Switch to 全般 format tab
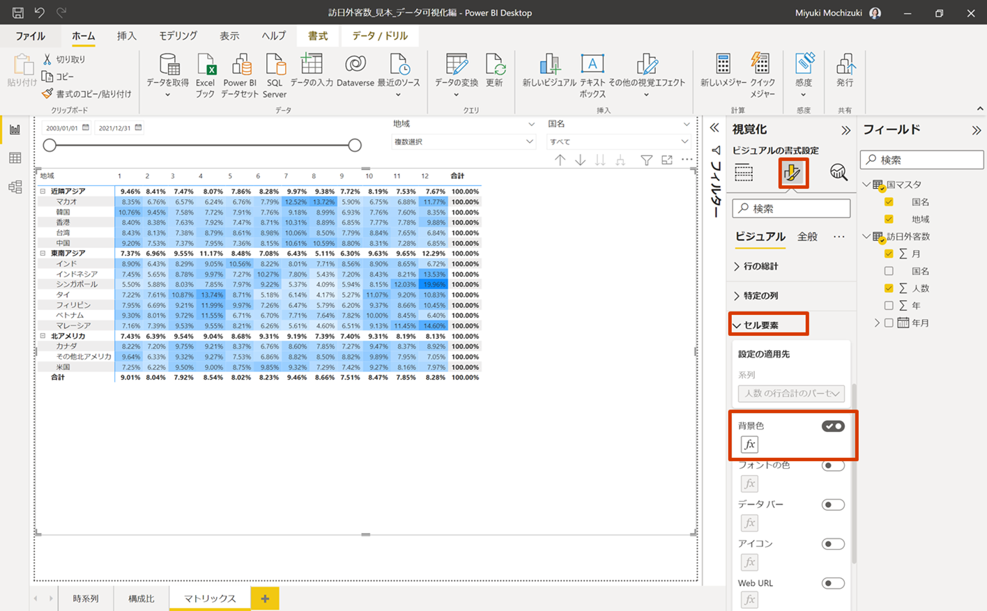Image resolution: width=987 pixels, height=611 pixels. [807, 237]
